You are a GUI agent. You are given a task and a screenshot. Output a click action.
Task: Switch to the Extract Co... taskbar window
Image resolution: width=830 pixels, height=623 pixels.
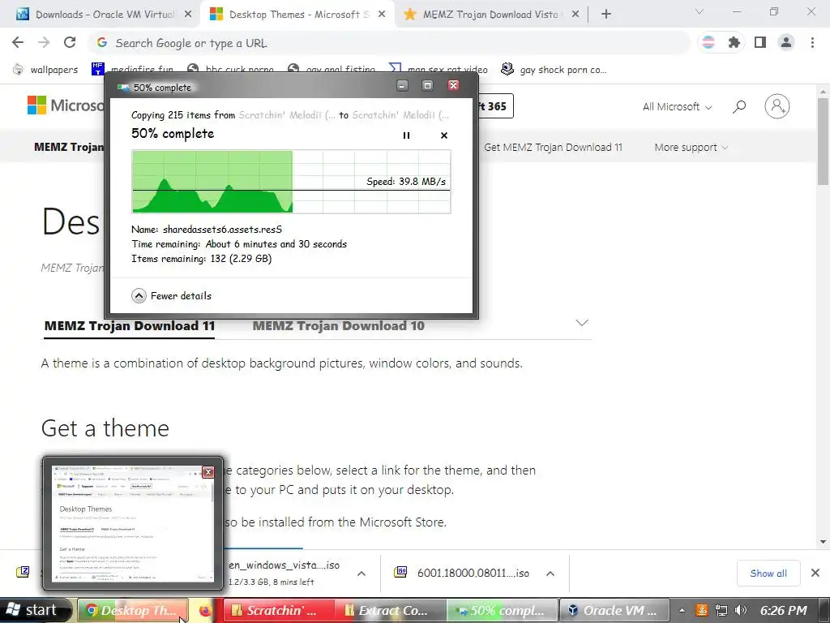coord(390,610)
